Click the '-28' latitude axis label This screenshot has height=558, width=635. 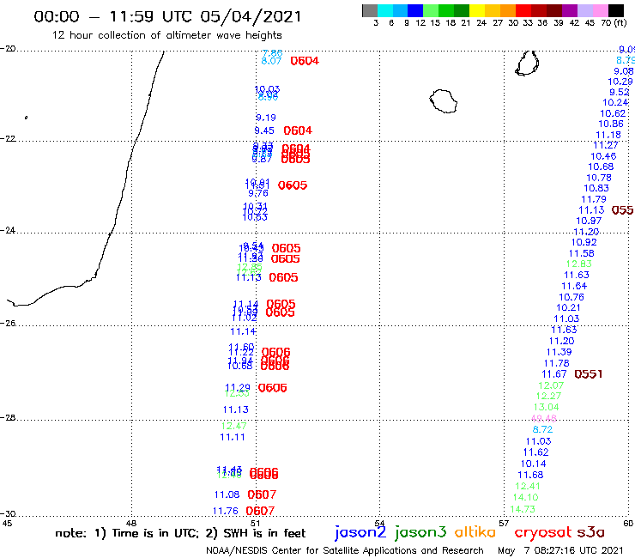(x=8, y=417)
